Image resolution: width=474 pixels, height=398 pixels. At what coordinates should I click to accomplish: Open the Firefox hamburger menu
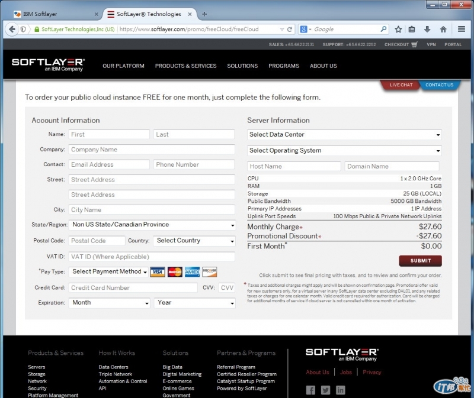[462, 29]
